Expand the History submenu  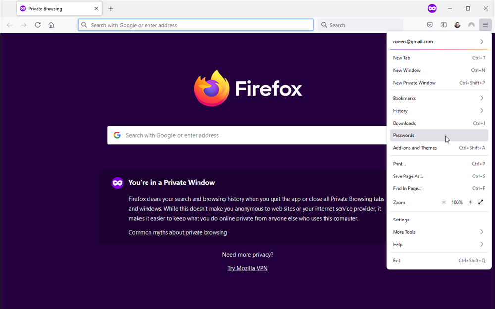[x=439, y=111]
